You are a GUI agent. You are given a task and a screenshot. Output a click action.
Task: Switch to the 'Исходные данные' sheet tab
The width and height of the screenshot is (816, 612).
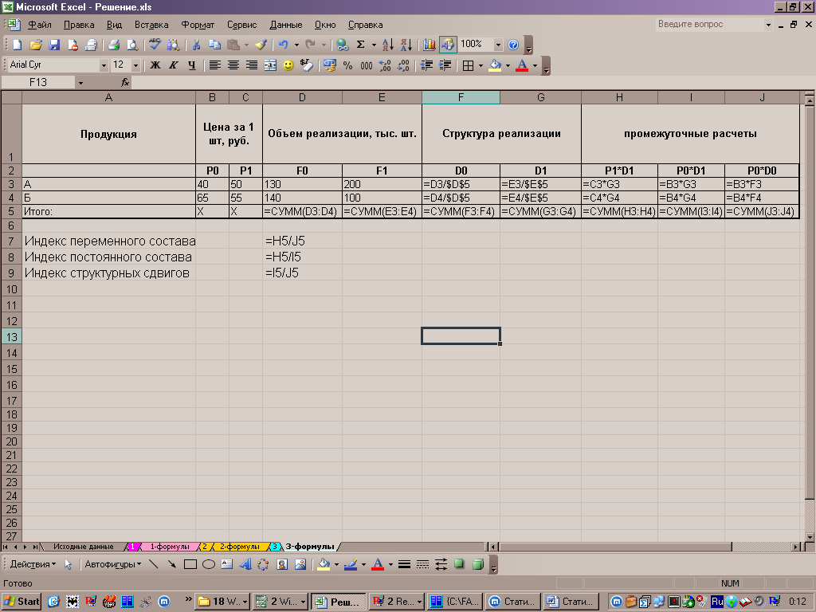[83, 547]
